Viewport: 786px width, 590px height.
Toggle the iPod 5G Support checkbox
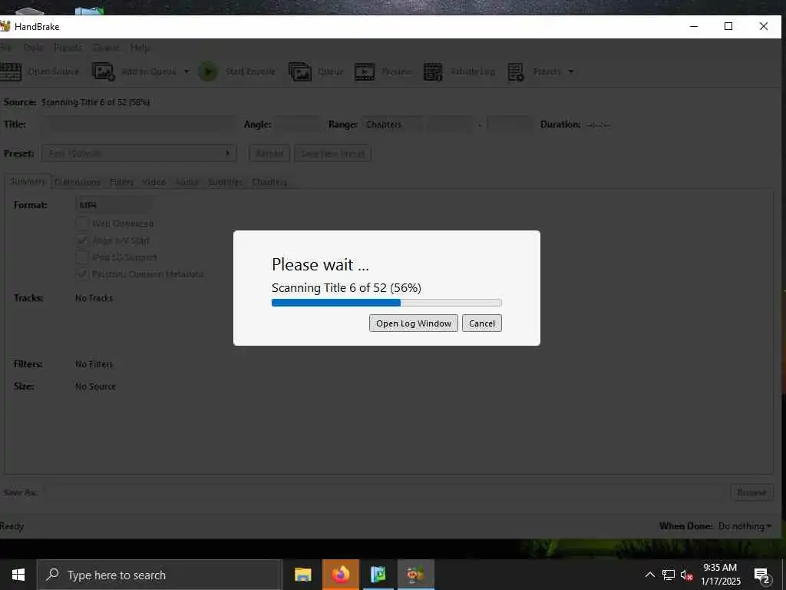[81, 257]
